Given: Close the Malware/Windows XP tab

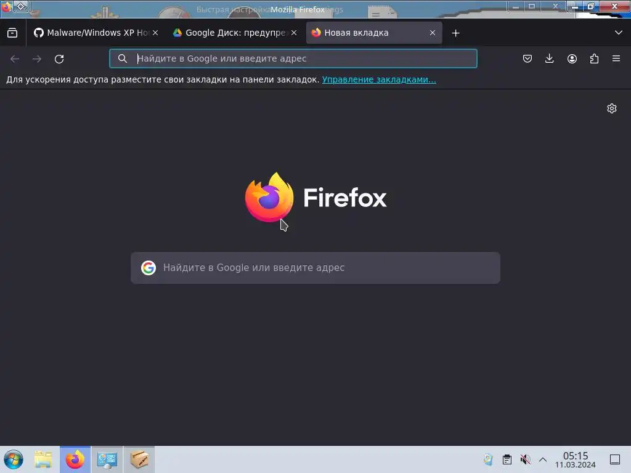Looking at the screenshot, I should point(155,33).
